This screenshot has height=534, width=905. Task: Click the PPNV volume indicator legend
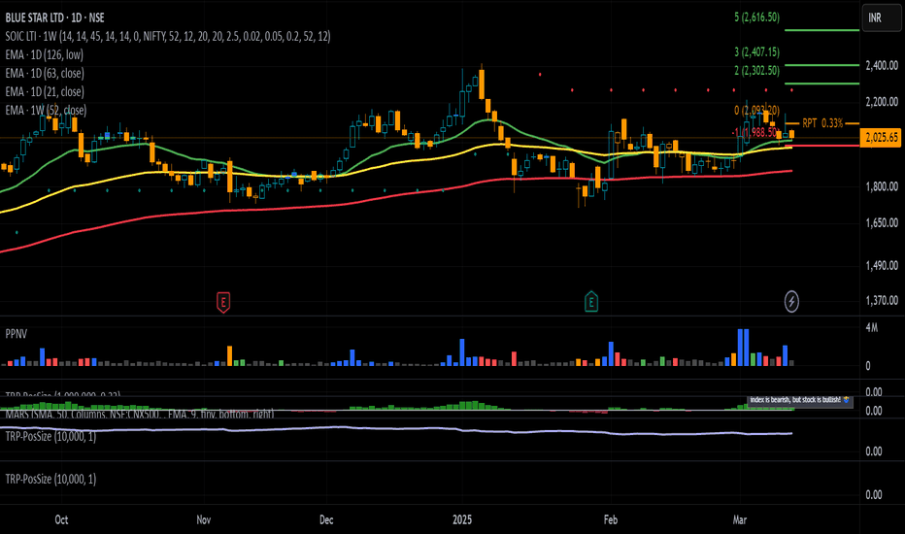pos(17,334)
